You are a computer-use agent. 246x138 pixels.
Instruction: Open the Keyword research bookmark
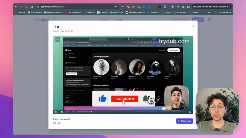[x=54, y=12]
